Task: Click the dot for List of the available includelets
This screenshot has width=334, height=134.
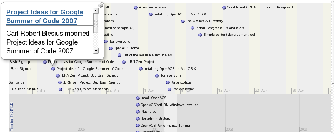Action: [120, 55]
